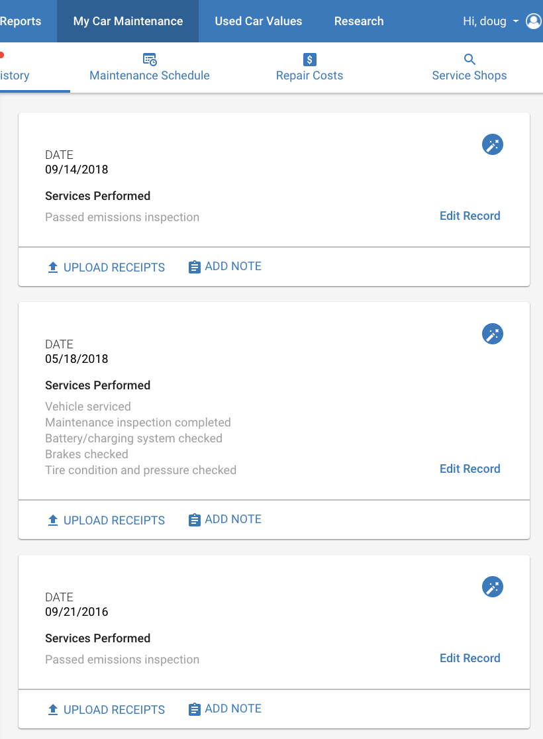Choose Add Note on 09/14/2018 record

[225, 267]
